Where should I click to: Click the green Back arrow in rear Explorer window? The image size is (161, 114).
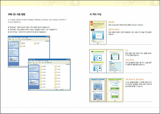click(9, 40)
